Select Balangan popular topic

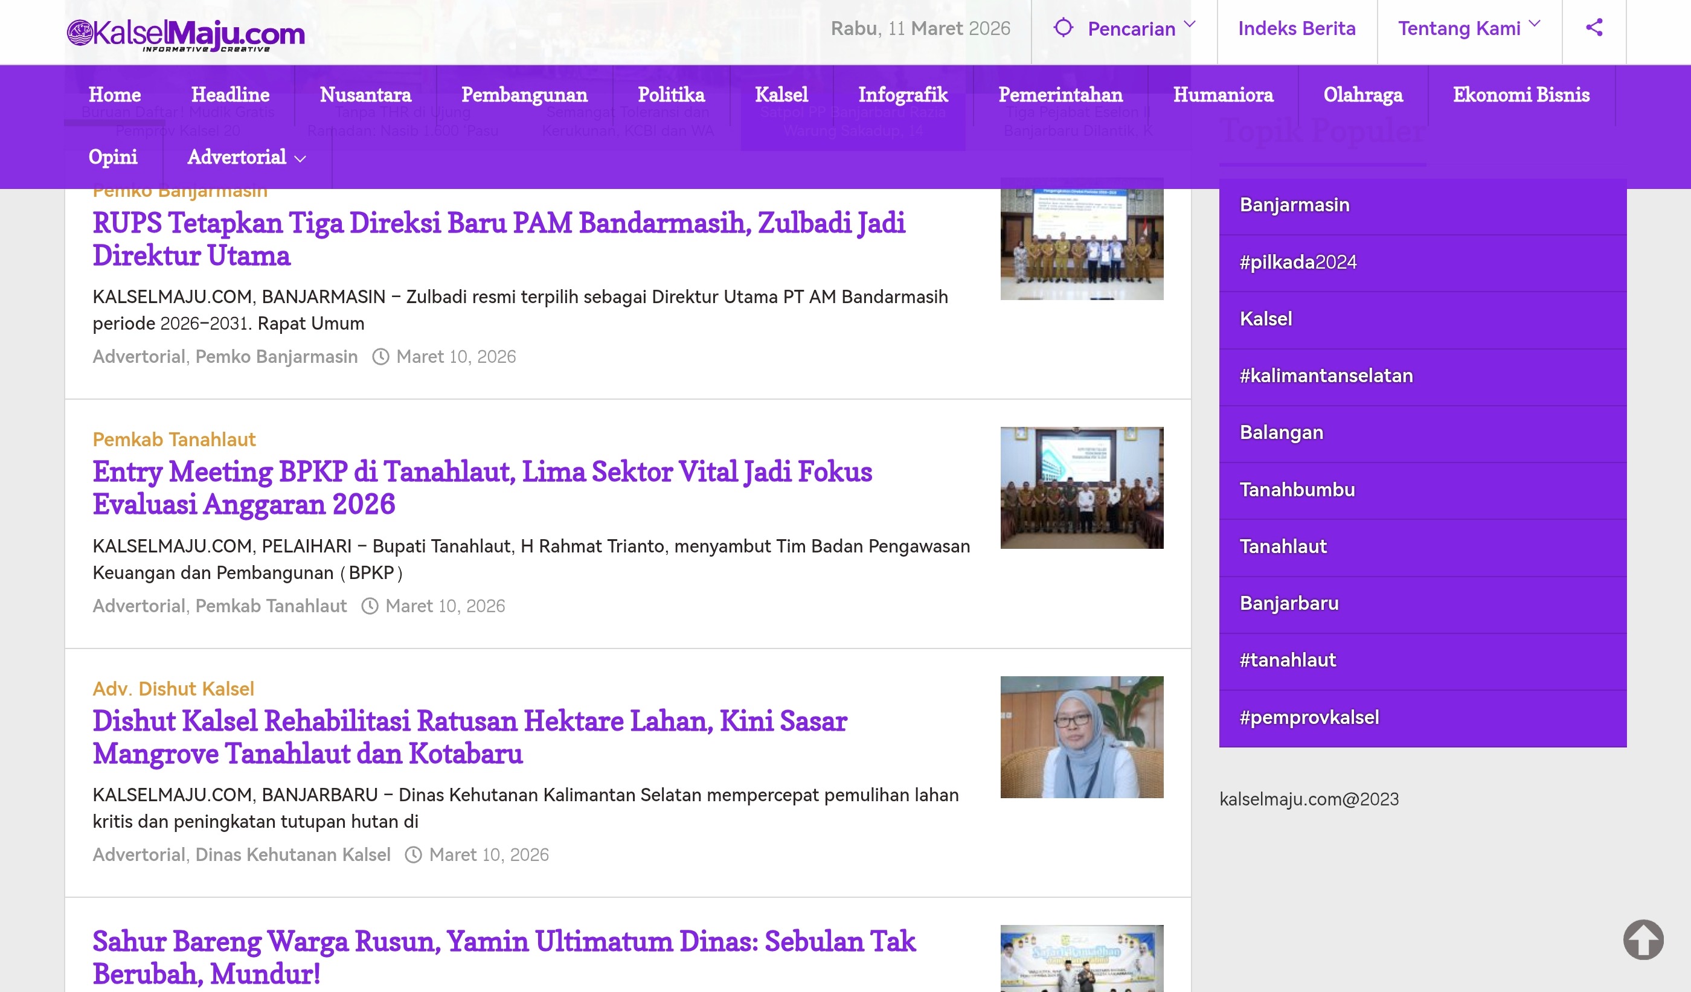[x=1423, y=434]
